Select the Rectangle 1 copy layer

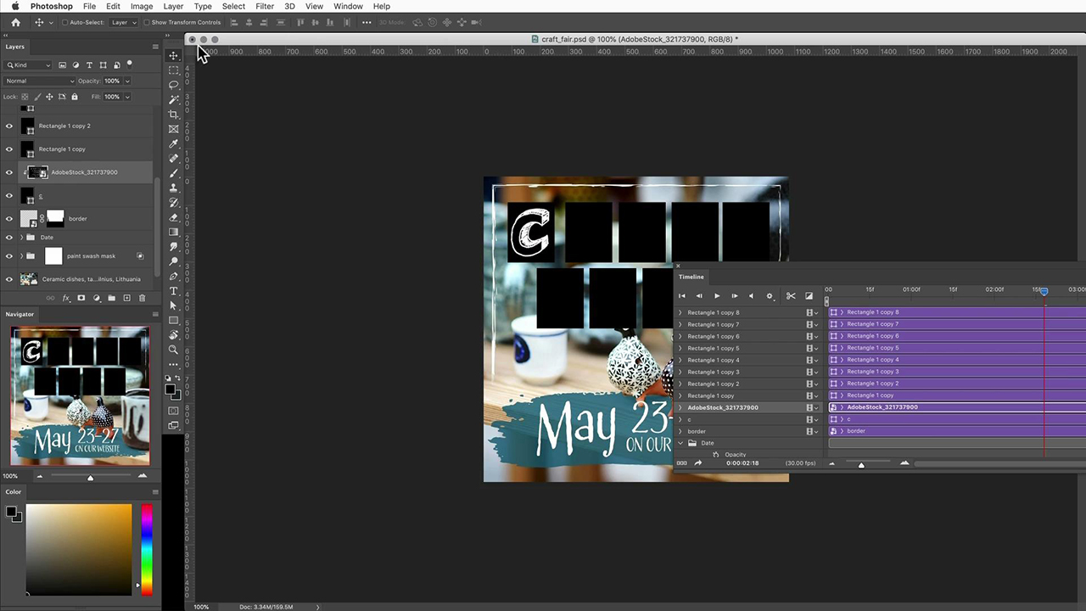pos(62,149)
